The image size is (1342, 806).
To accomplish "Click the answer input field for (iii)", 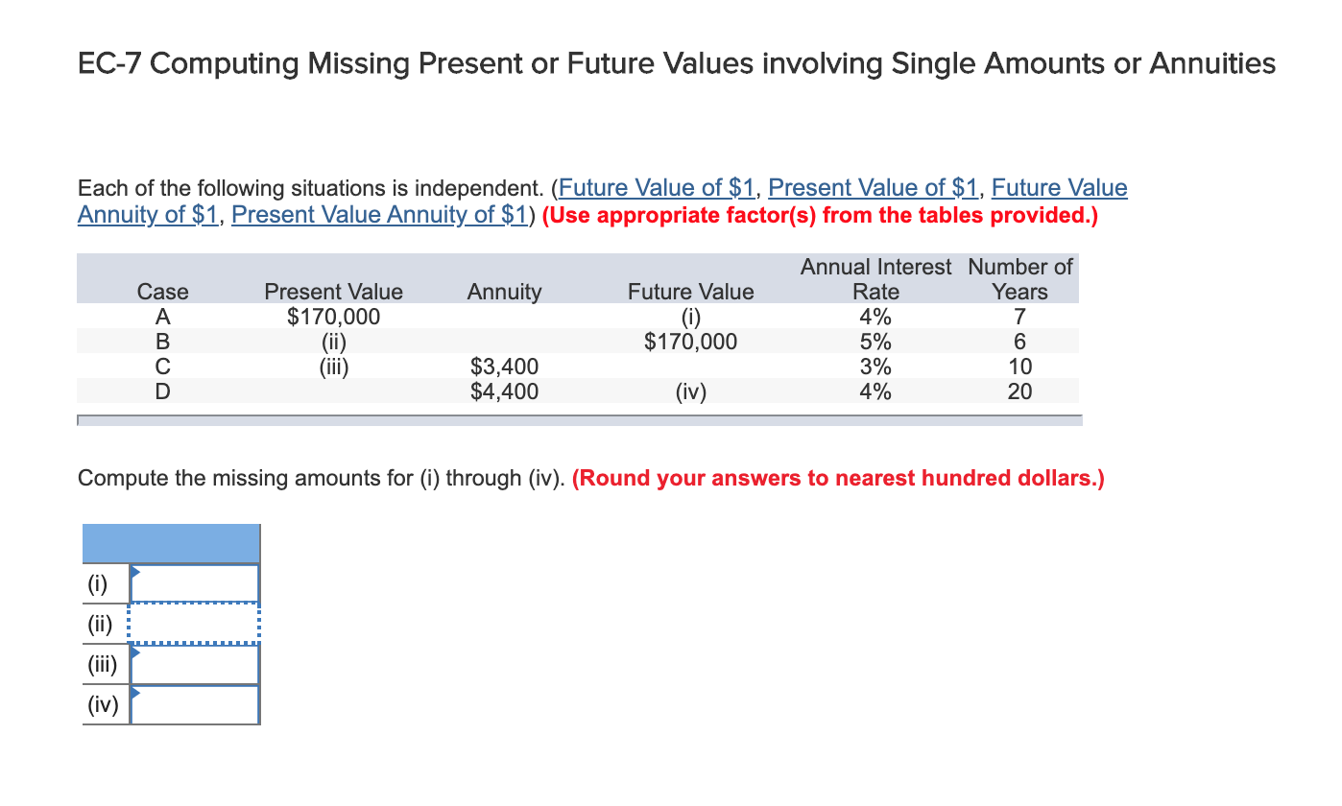I will tap(197, 663).
